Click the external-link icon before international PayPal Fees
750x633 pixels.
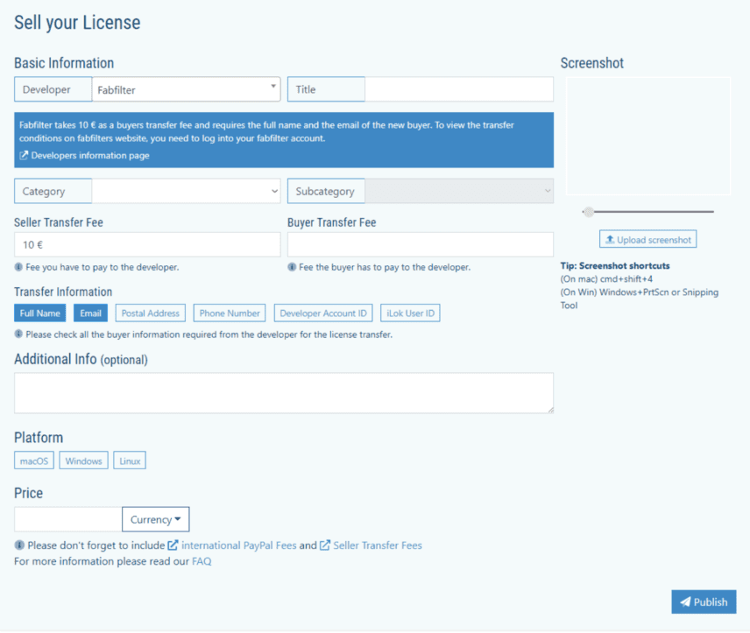click(x=173, y=545)
